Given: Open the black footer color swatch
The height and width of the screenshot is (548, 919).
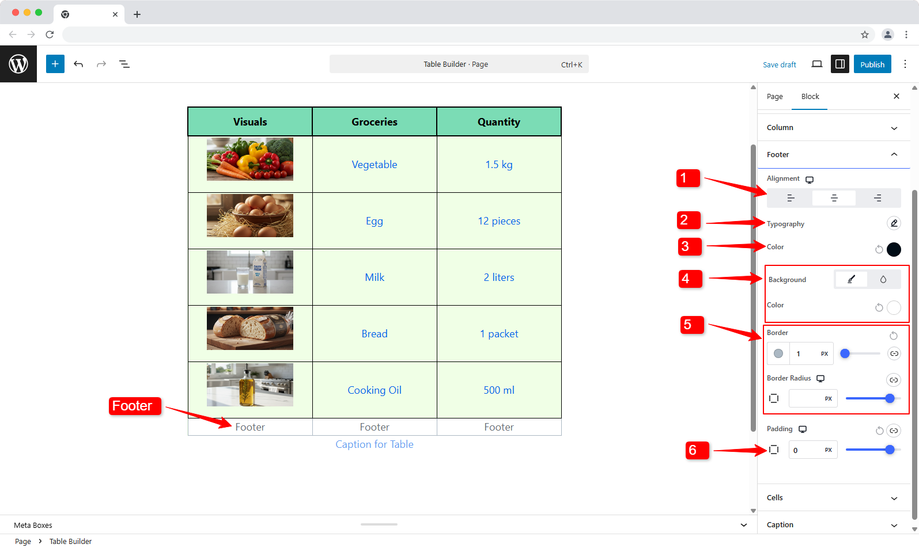Looking at the screenshot, I should [x=894, y=249].
